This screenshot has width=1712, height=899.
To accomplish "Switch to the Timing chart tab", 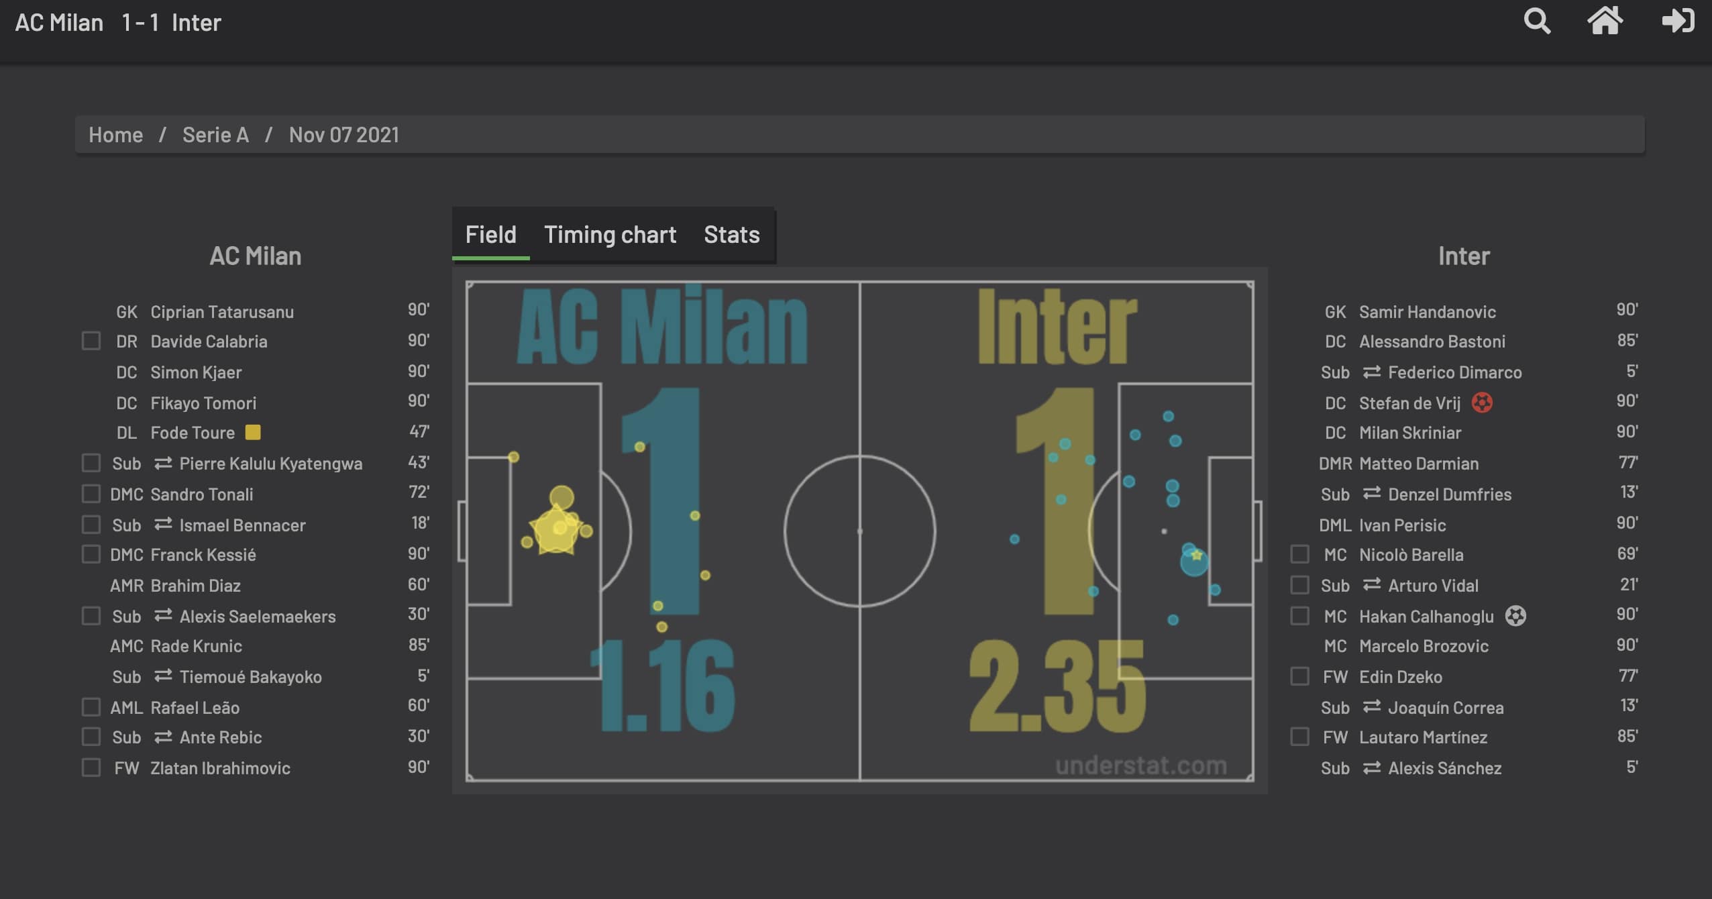I will tap(610, 234).
